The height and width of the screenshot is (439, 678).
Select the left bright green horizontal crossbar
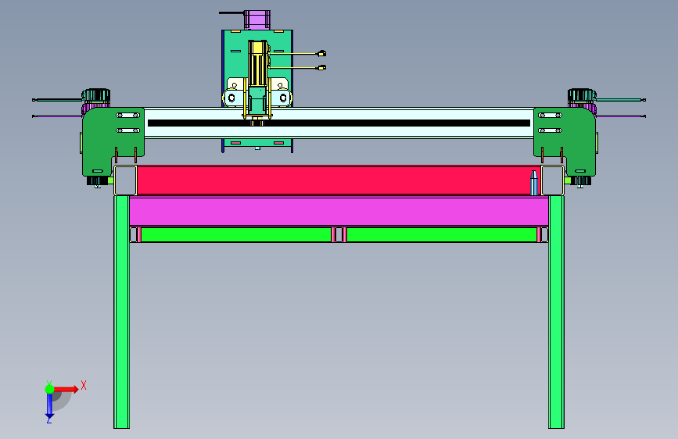coord(236,234)
